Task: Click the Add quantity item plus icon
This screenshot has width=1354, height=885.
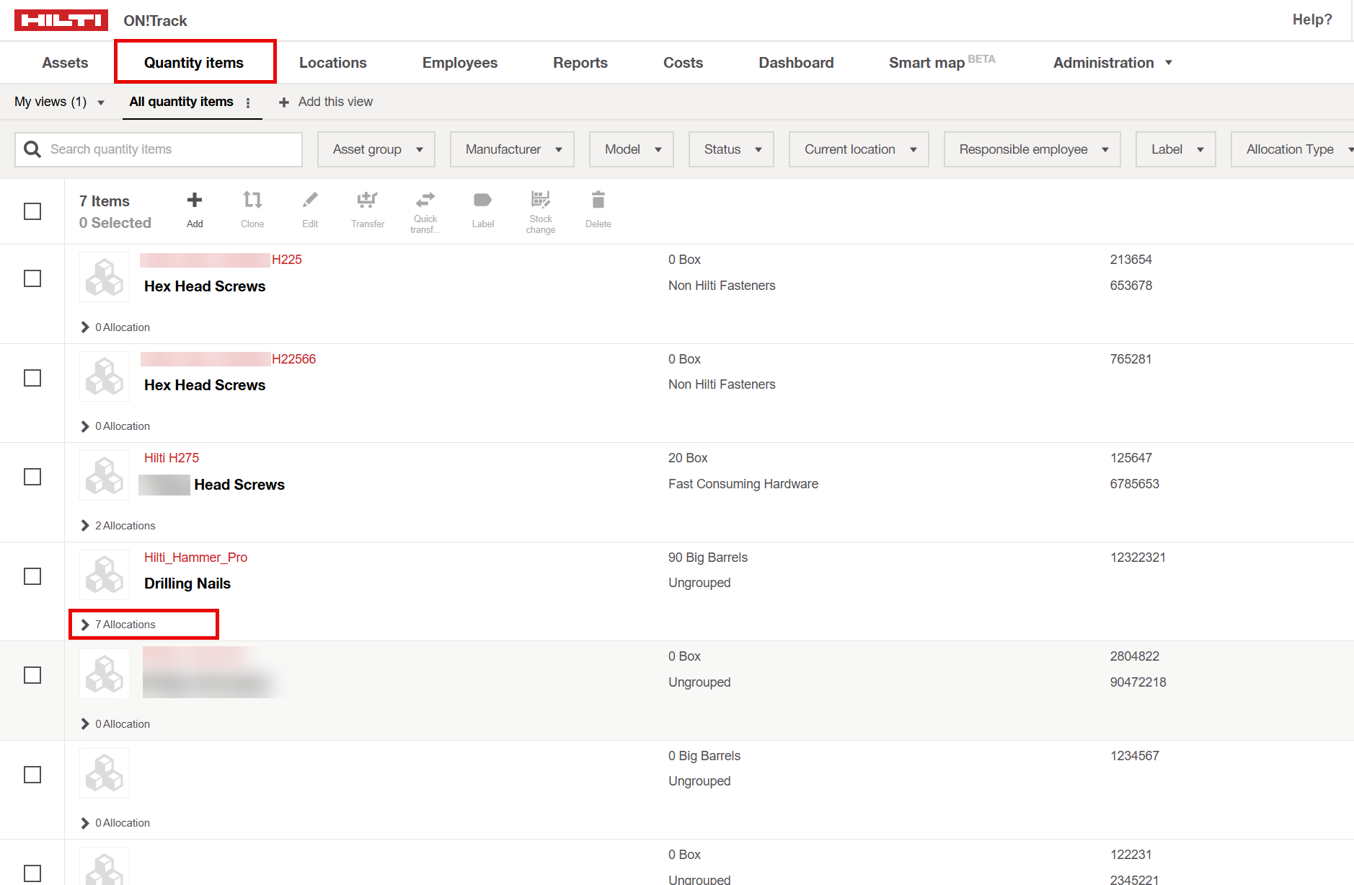Action: [x=195, y=201]
